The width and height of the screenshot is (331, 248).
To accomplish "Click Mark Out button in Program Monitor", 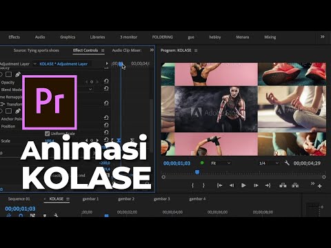I will (203, 185).
